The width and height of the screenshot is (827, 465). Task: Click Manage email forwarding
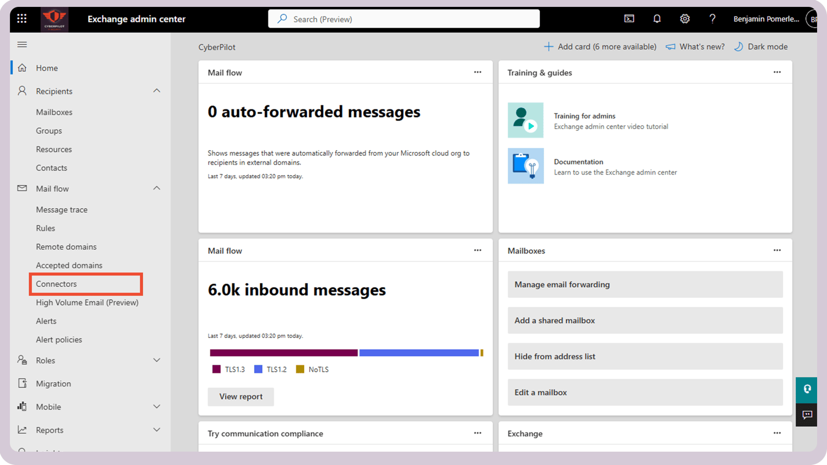tap(645, 284)
